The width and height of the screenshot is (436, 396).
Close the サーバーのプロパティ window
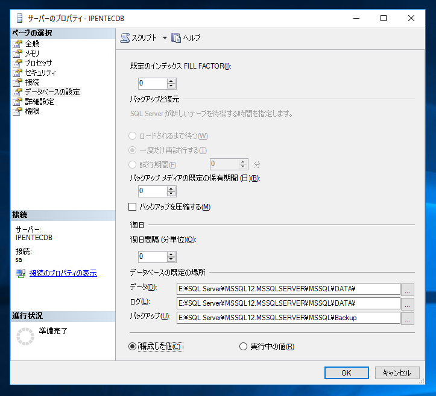pyautogui.click(x=411, y=18)
